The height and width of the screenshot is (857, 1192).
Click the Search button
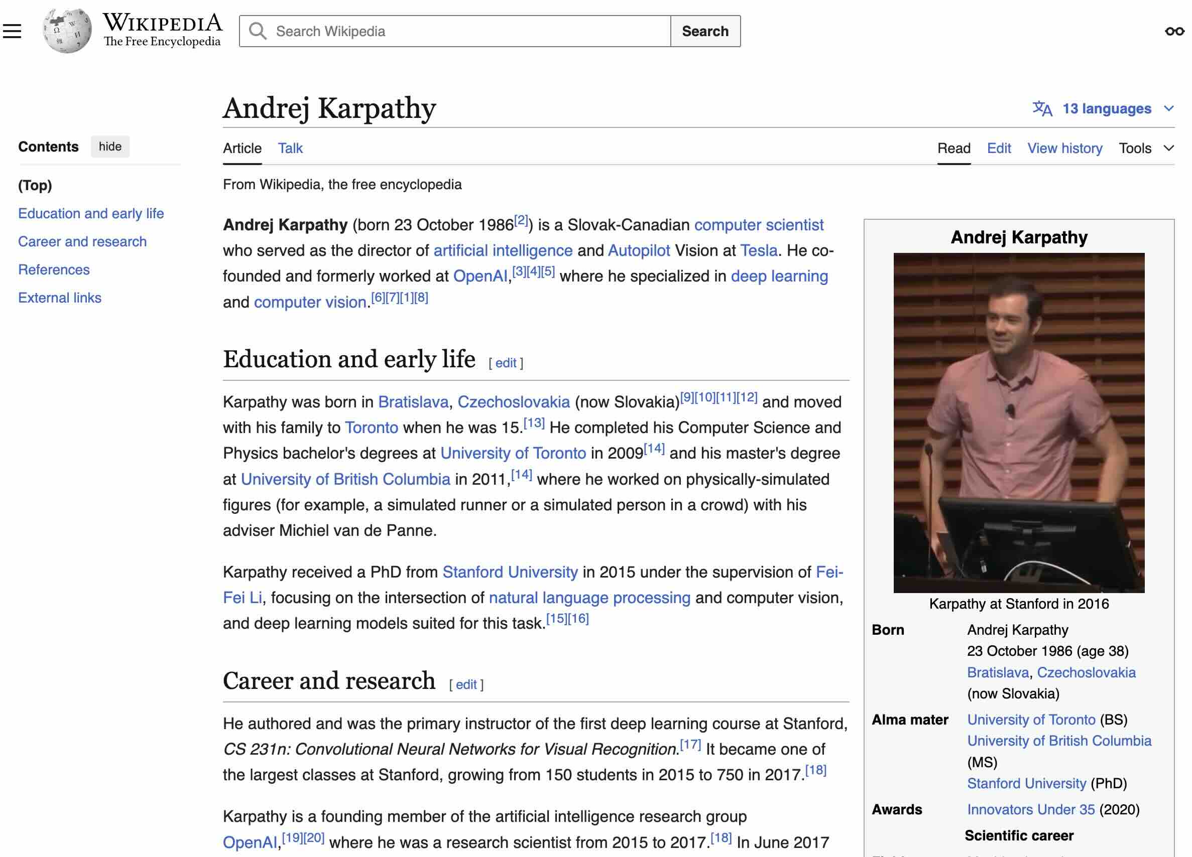point(705,32)
